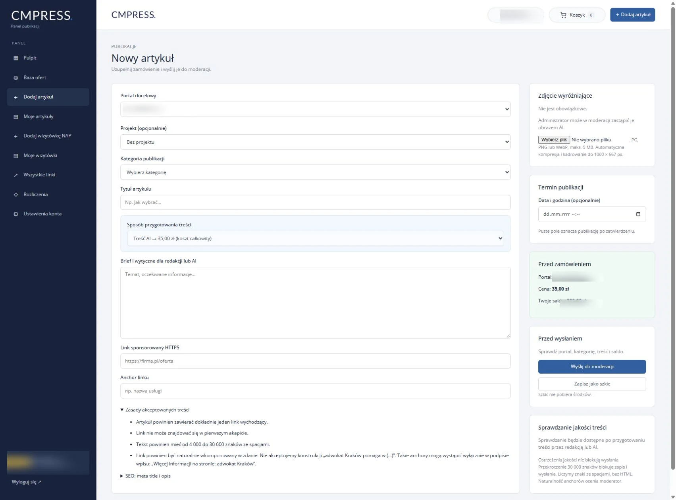Collapse the Zasady akceptowanych treści section
The height and width of the screenshot is (500, 676).
155,409
